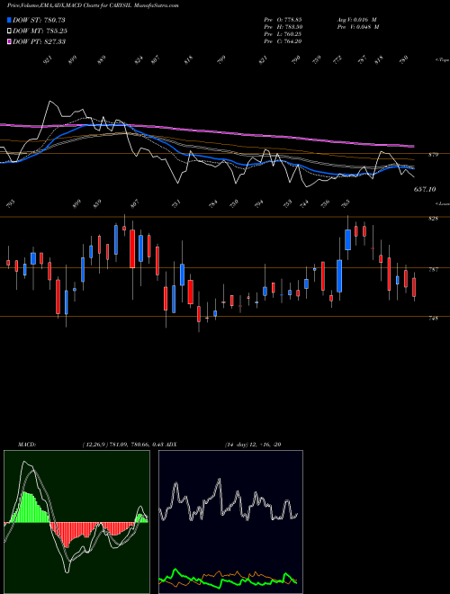Click the Pre V: 0.048 M value
The width and height of the screenshot is (450, 594).
[x=358, y=27]
